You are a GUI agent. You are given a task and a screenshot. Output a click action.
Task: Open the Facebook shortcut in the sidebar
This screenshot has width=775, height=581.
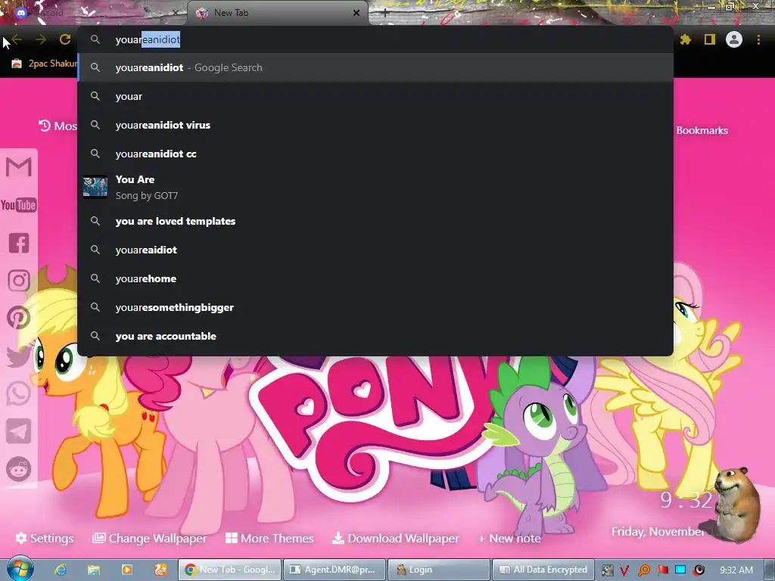(x=19, y=243)
